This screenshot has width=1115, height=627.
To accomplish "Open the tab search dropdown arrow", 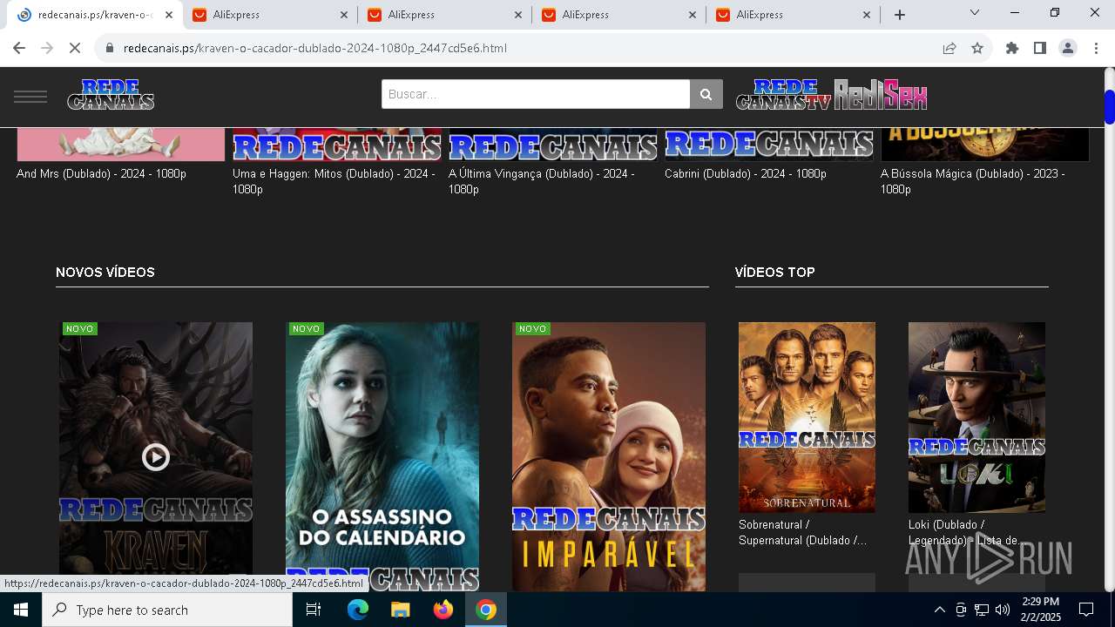I will (x=975, y=12).
